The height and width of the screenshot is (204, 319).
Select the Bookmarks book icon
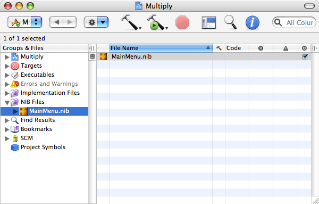tap(15, 129)
